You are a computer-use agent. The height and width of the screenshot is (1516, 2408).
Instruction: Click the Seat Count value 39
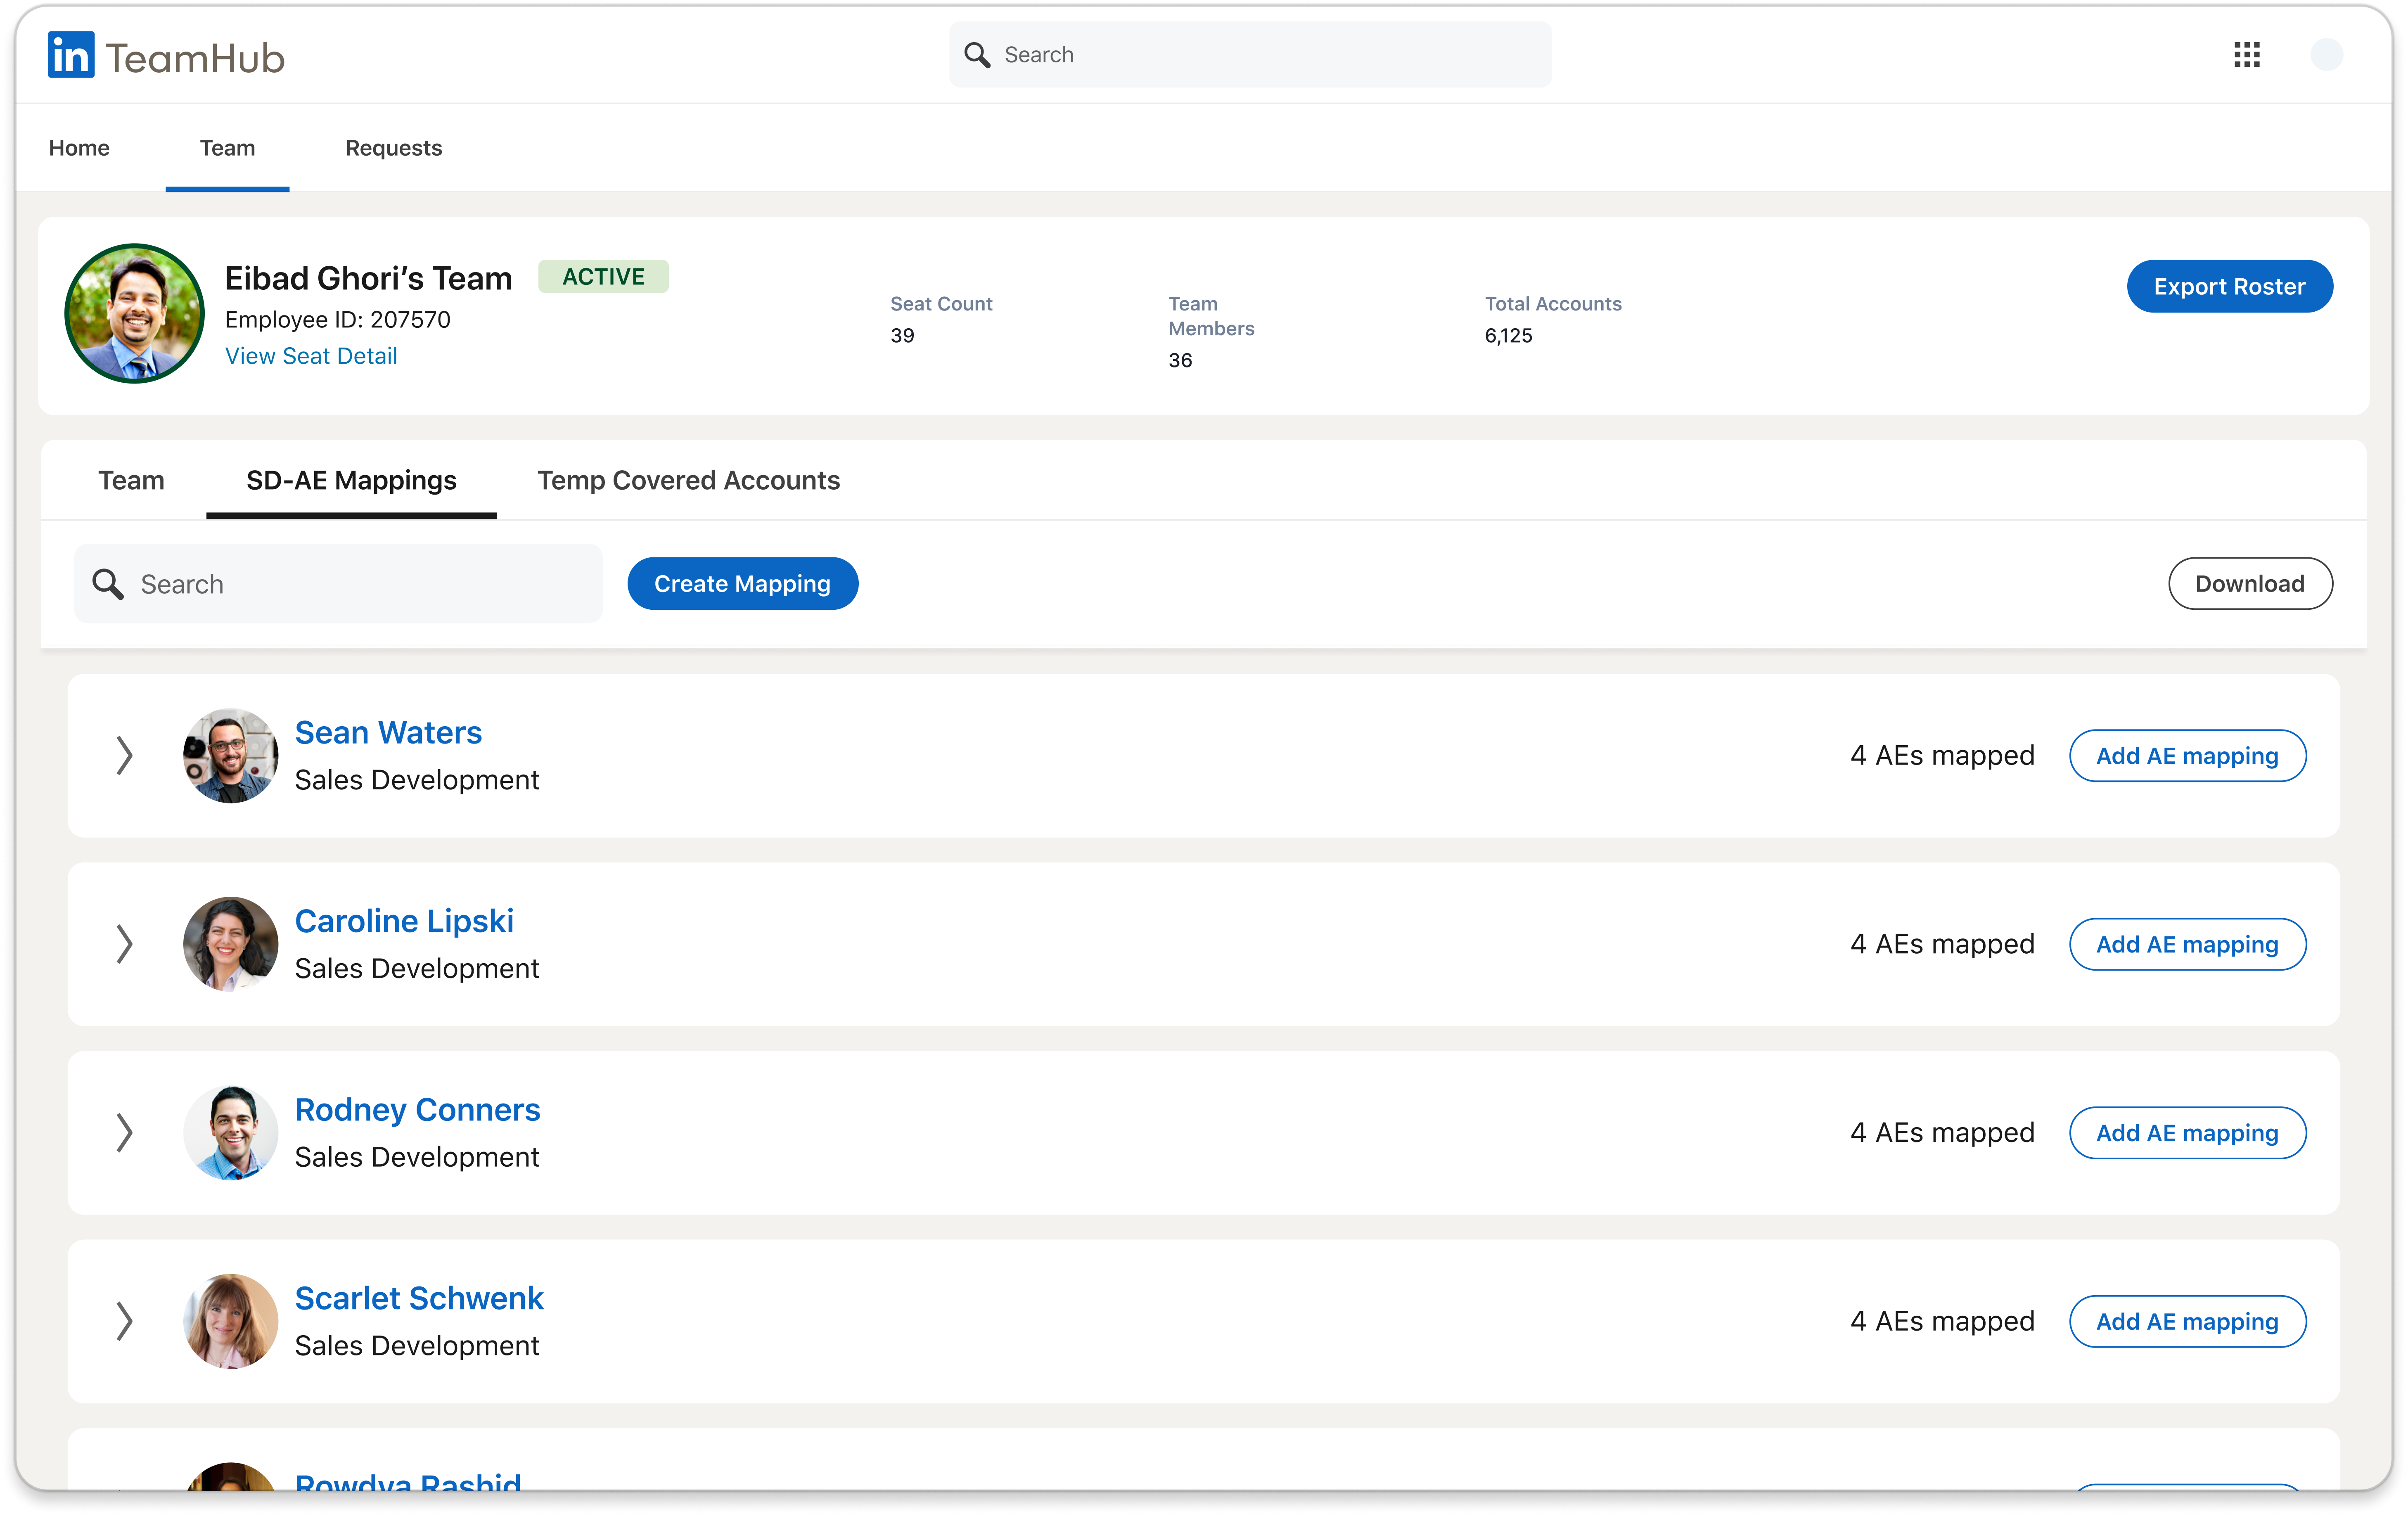click(902, 336)
